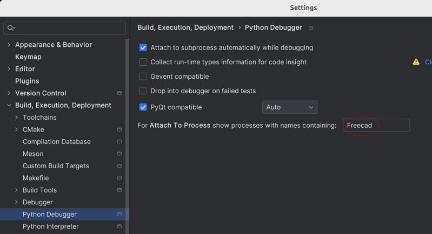Screen dimensions: 432x234
Task: Click the search magnifier icon in settings
Action: tap(11, 28)
